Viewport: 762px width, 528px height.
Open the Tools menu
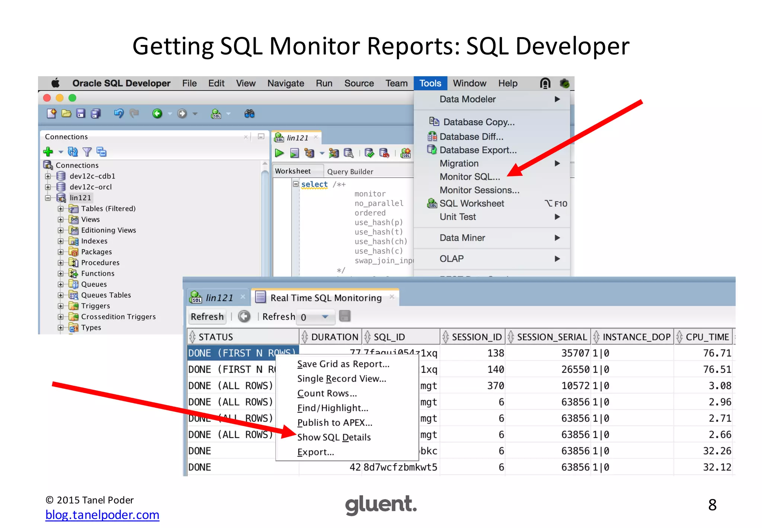tap(430, 83)
